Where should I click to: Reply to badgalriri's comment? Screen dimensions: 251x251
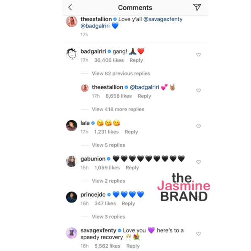click(136, 60)
